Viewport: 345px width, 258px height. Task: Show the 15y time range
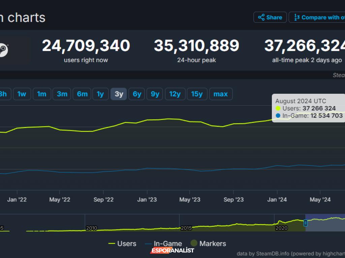pos(197,94)
